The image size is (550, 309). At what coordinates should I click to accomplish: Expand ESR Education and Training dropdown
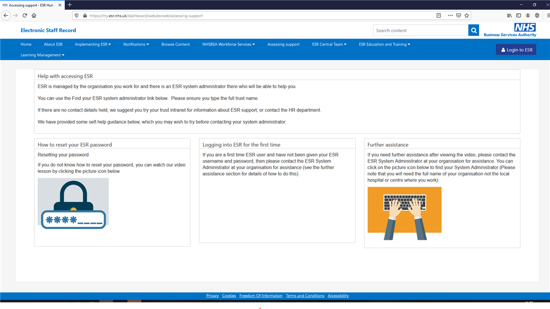coord(385,45)
